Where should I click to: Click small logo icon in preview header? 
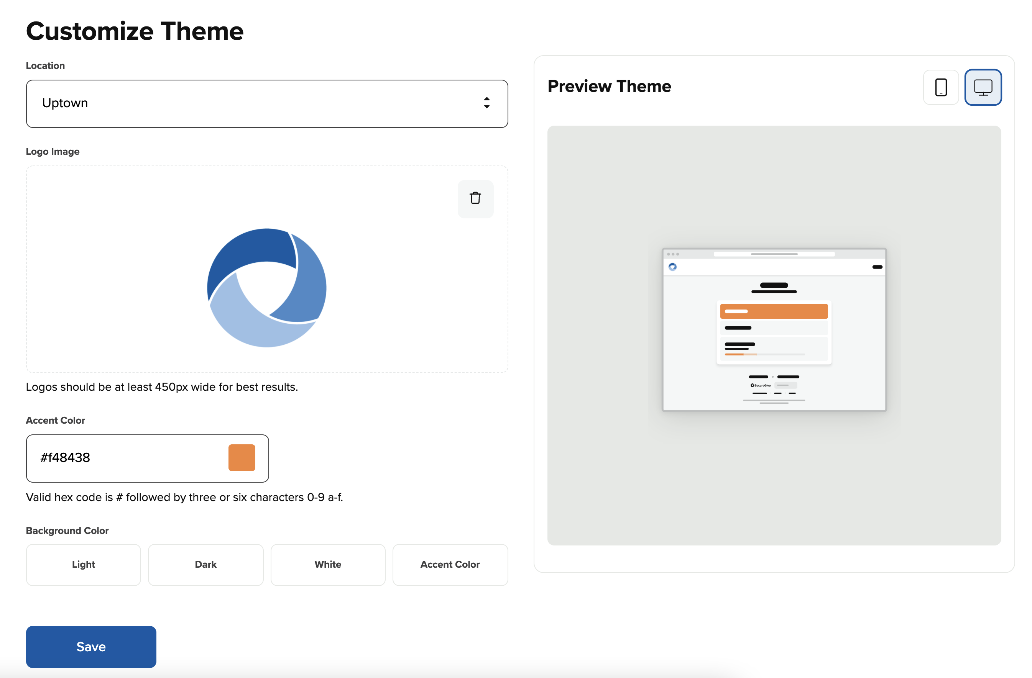pyautogui.click(x=672, y=267)
